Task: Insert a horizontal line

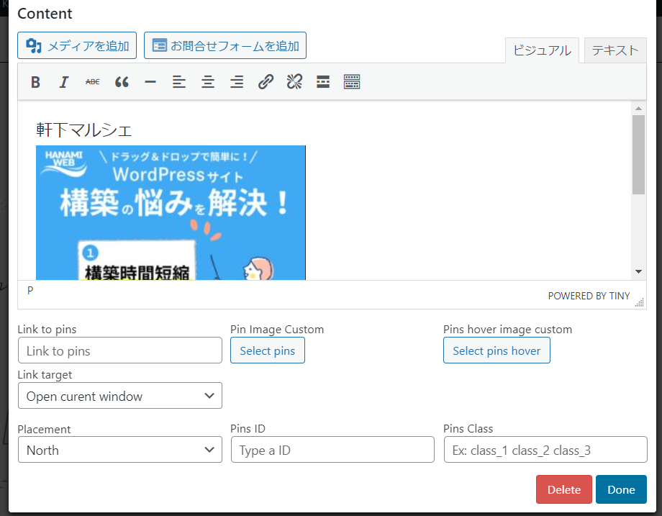Action: pos(150,82)
